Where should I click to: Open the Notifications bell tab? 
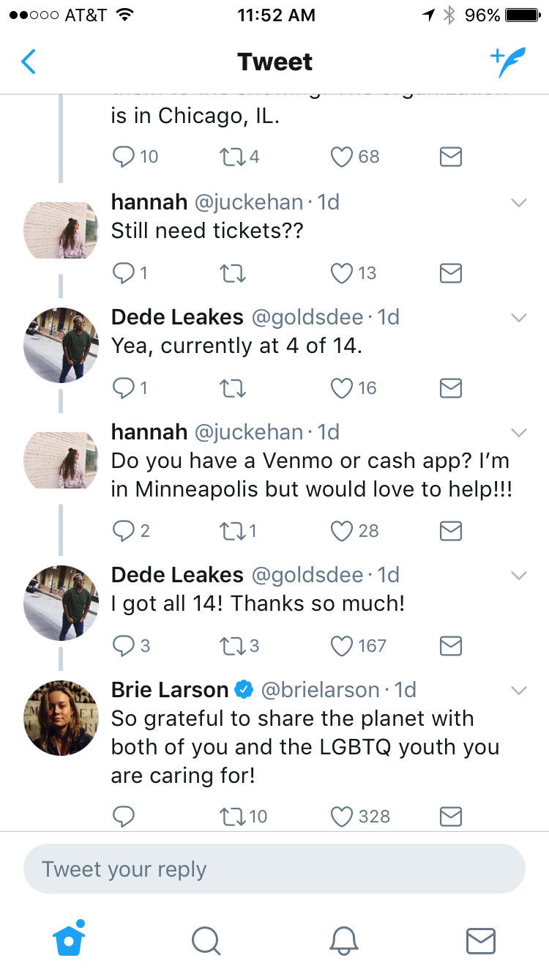(343, 940)
